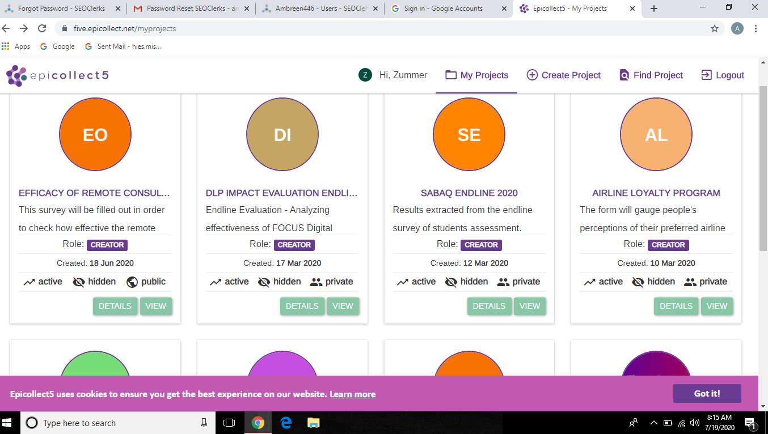Open File Explorer from the taskbar
Image resolution: width=768 pixels, height=434 pixels.
pos(313,423)
